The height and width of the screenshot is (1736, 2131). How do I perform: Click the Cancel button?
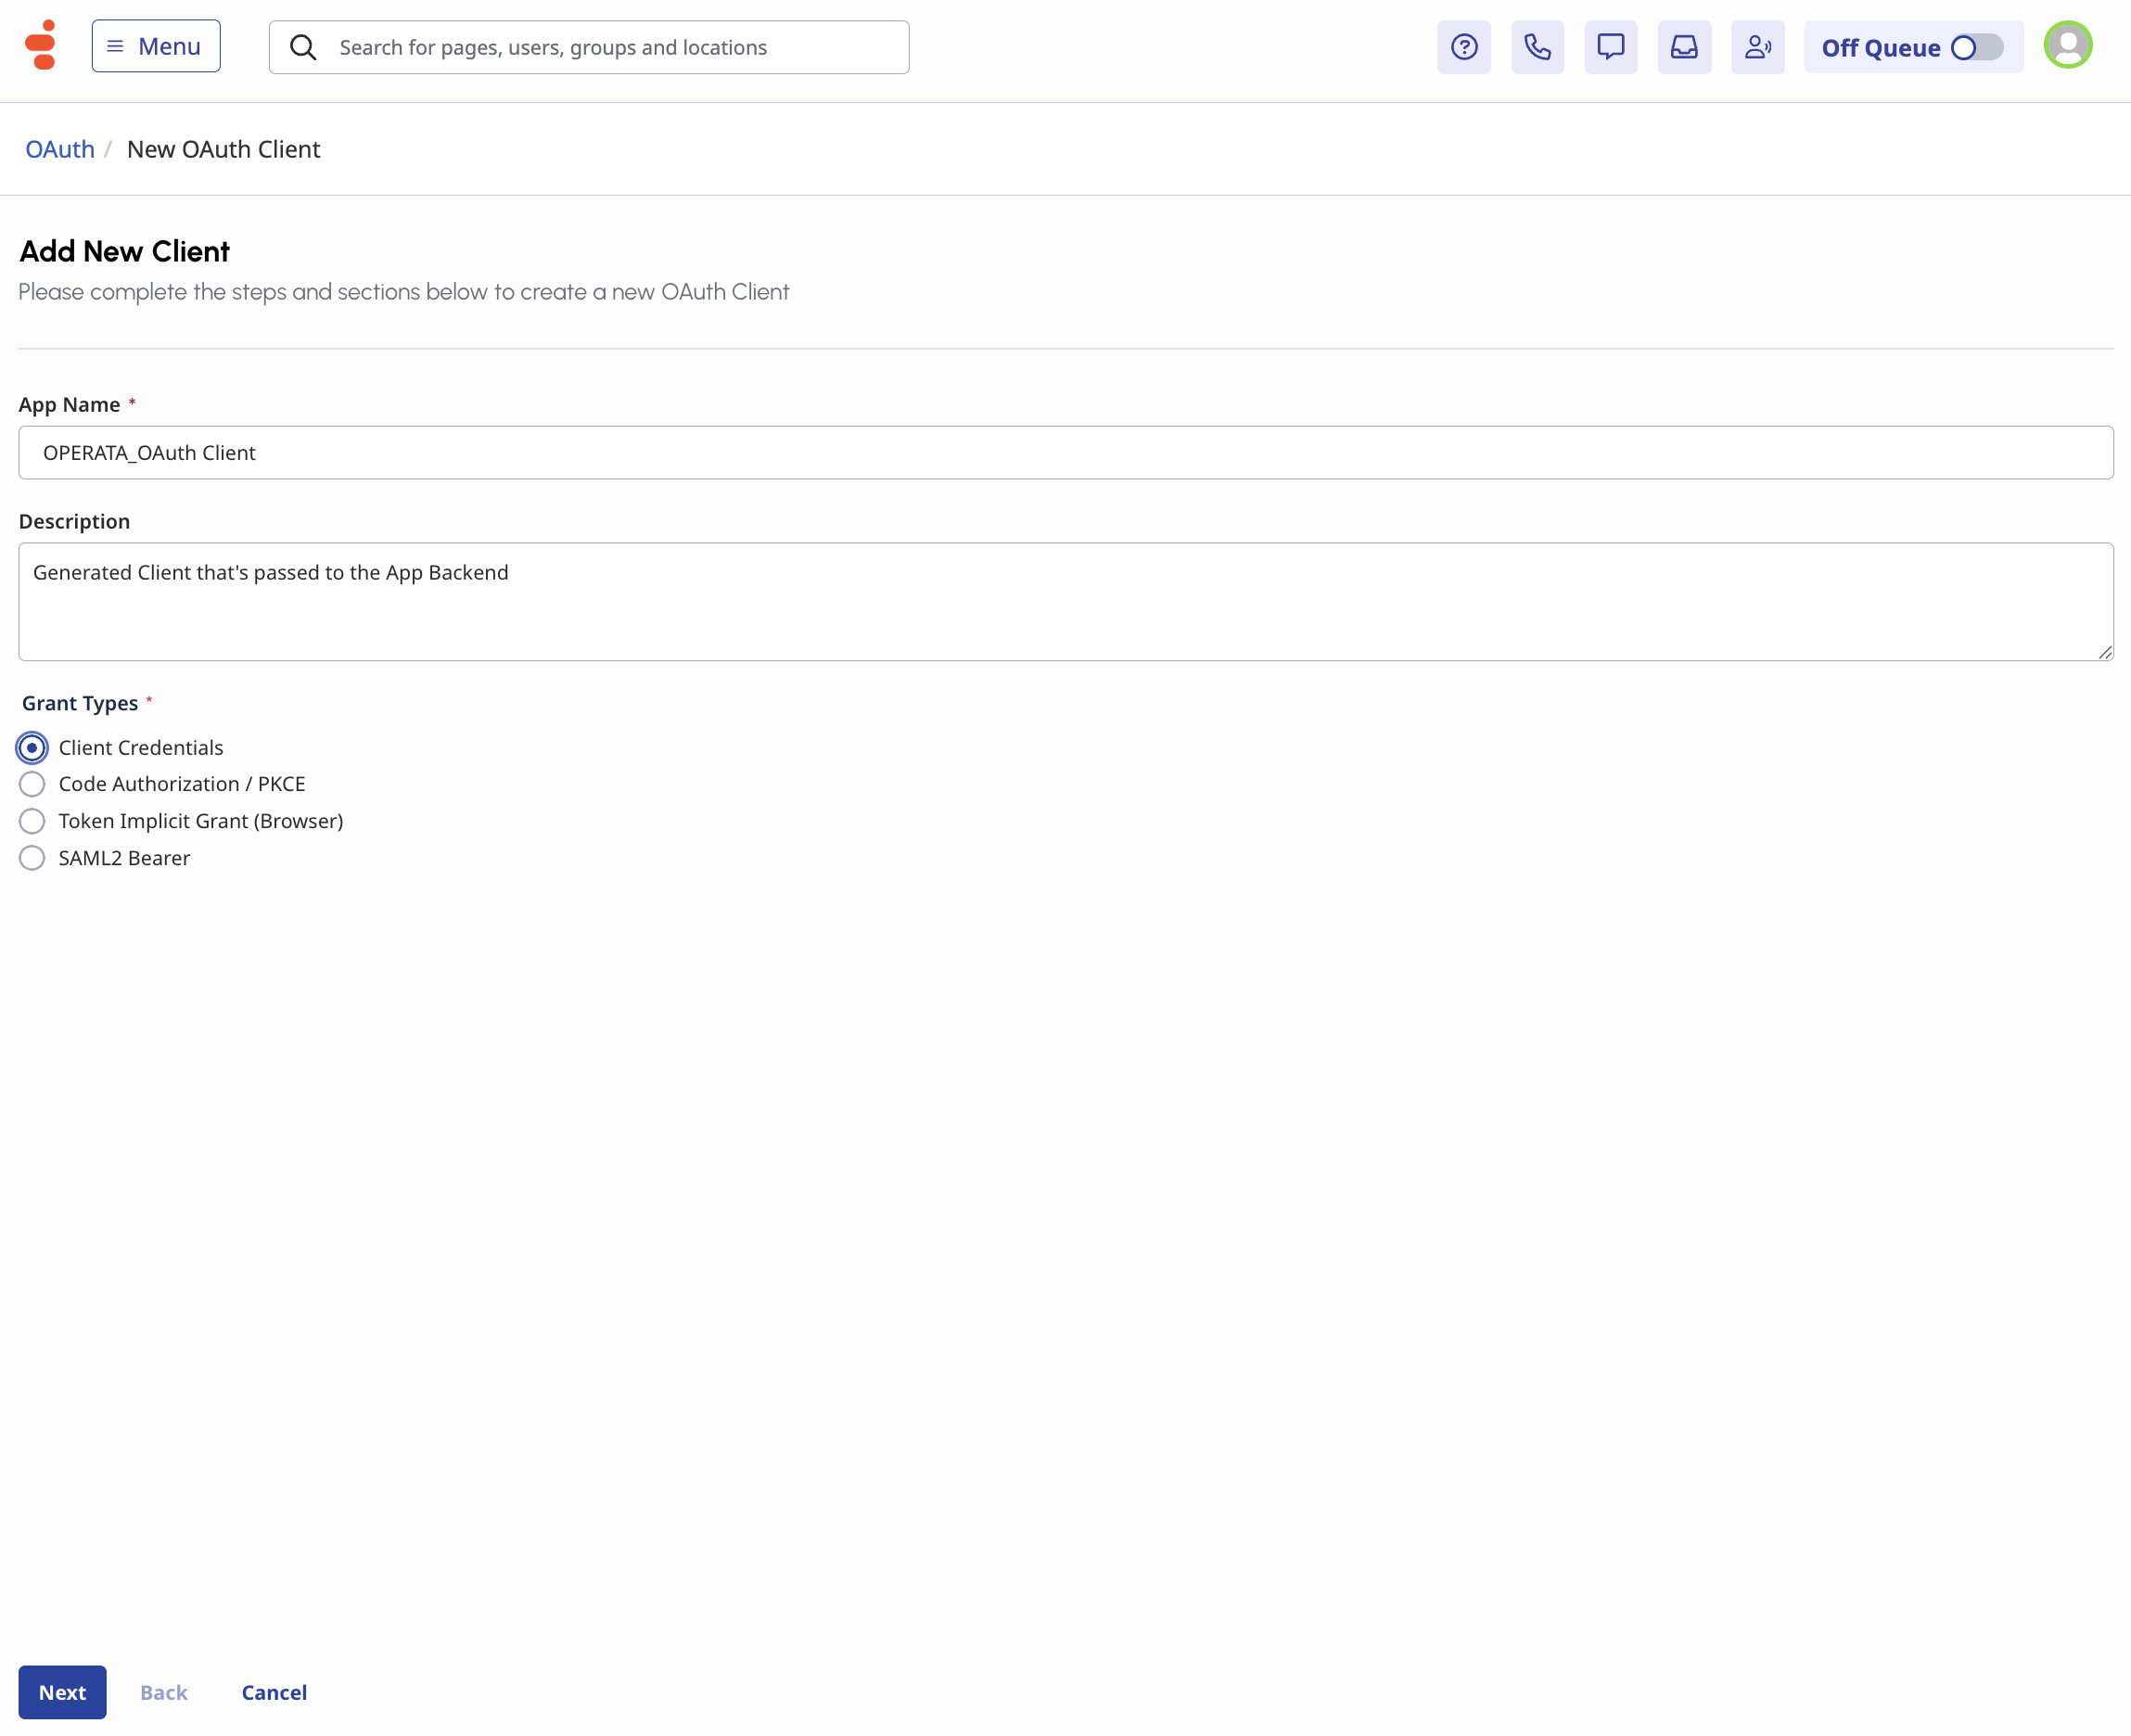pyautogui.click(x=274, y=1692)
